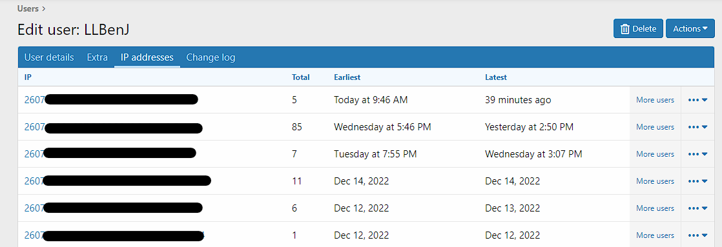Open the Extra tab
Screen dimensions: 722x247
[97, 57]
